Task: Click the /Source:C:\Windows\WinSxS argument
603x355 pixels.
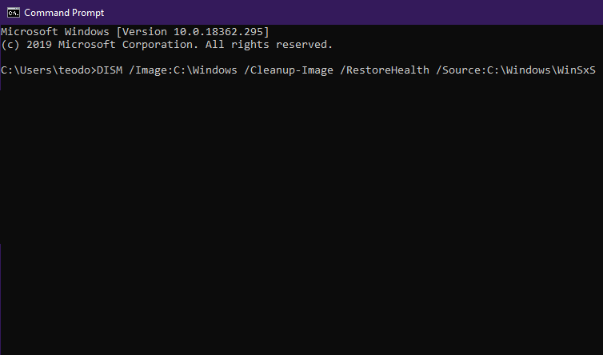Action: (516, 70)
